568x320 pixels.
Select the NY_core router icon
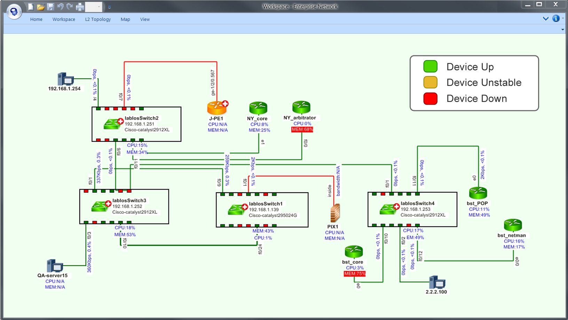(258, 108)
